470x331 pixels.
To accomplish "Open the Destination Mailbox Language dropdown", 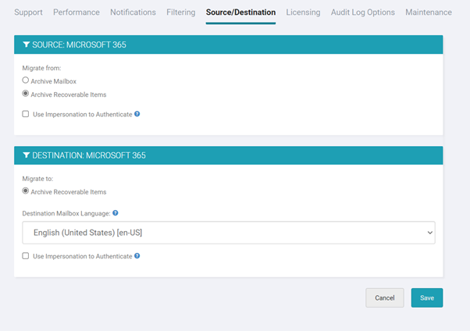I will point(228,233).
